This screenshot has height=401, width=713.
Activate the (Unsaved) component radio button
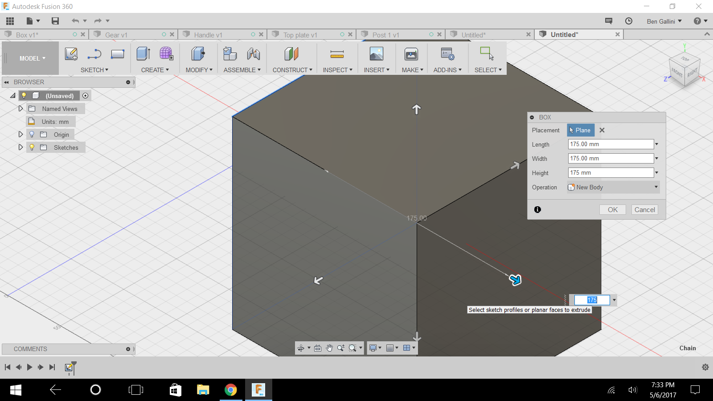point(86,95)
